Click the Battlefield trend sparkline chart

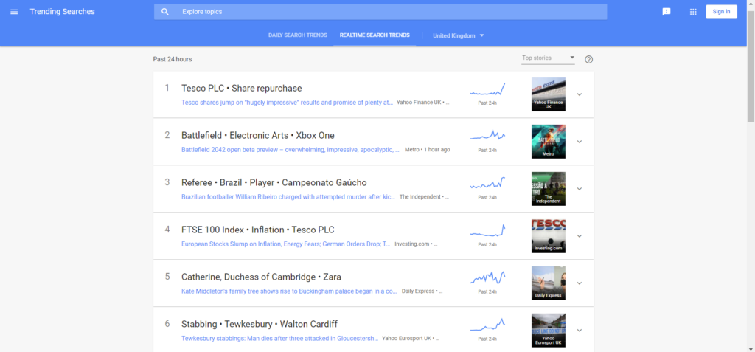click(488, 136)
